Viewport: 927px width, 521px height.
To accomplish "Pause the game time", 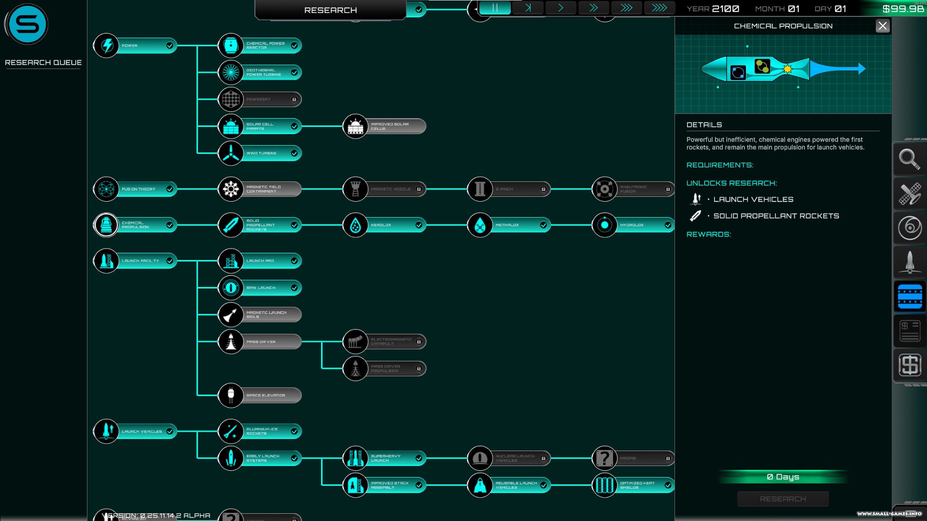I will coord(495,8).
